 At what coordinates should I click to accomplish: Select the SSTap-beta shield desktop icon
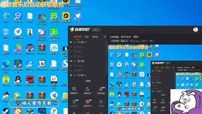pyautogui.click(x=42, y=65)
